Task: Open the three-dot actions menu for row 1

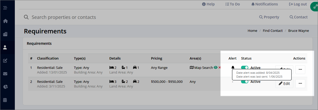Action: 300,70
